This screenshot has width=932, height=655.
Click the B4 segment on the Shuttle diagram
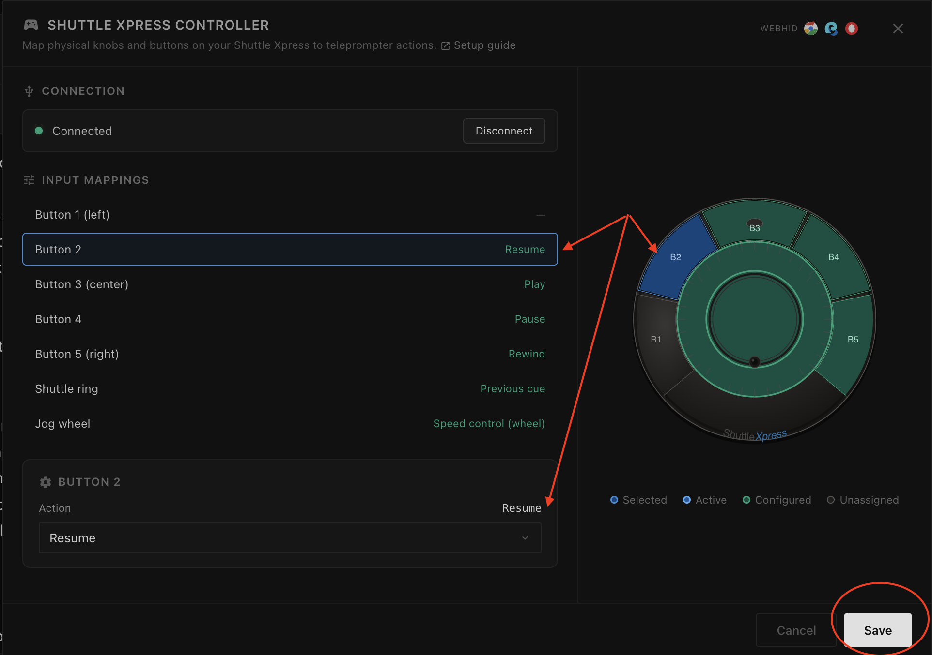833,257
